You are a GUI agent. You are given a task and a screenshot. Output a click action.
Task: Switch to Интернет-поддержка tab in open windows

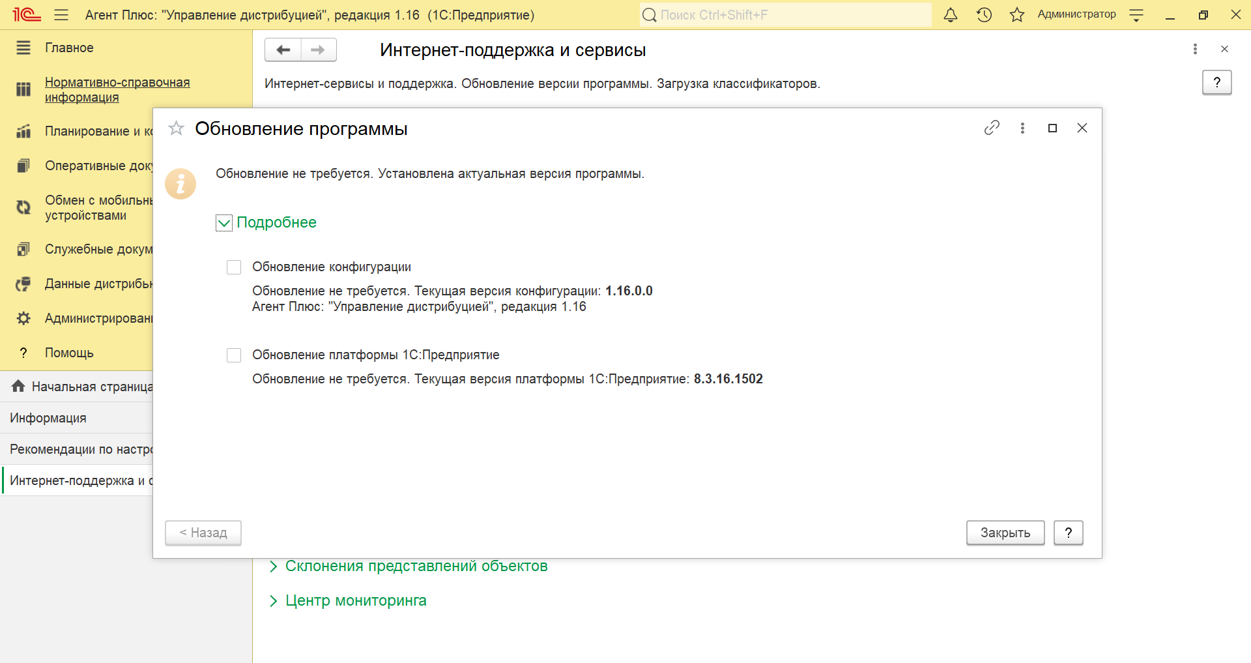(x=77, y=480)
